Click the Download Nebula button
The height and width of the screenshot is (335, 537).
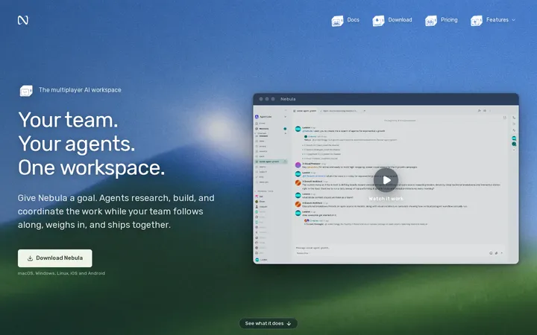click(x=54, y=258)
